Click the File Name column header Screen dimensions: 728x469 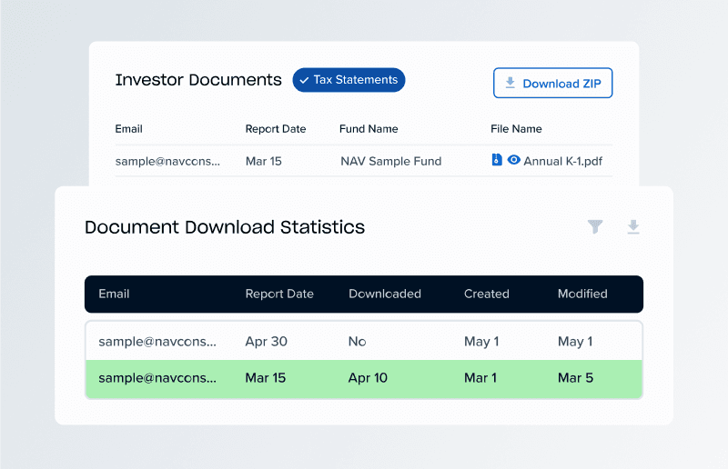pyautogui.click(x=516, y=128)
